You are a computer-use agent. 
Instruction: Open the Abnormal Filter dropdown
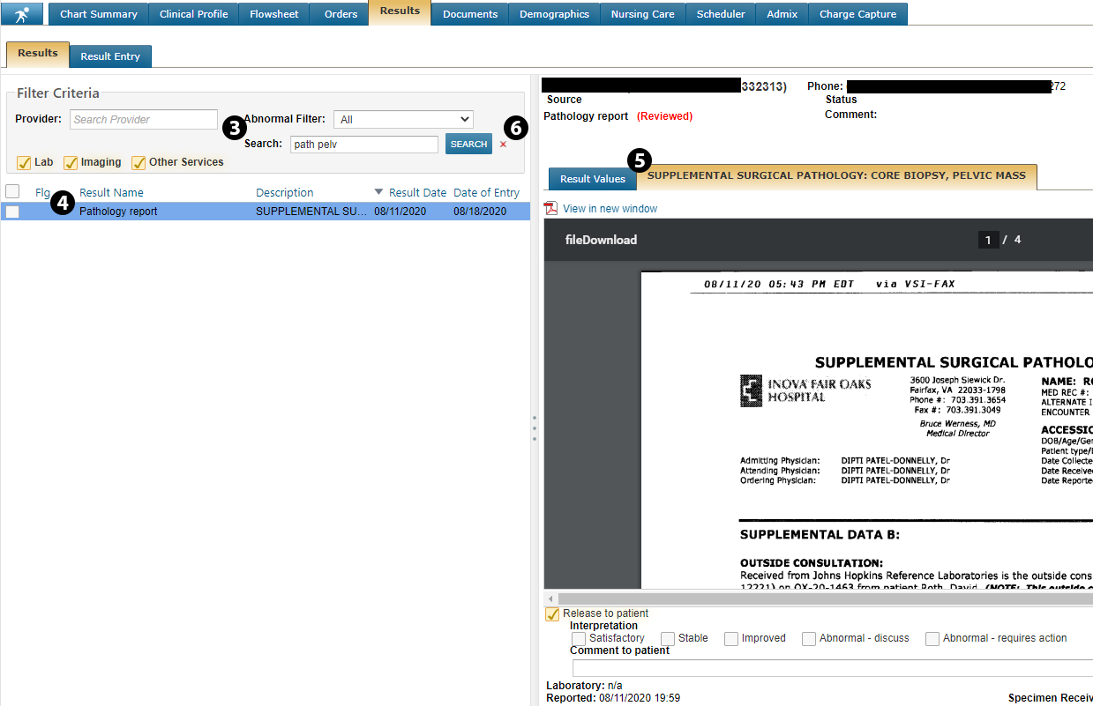[403, 119]
